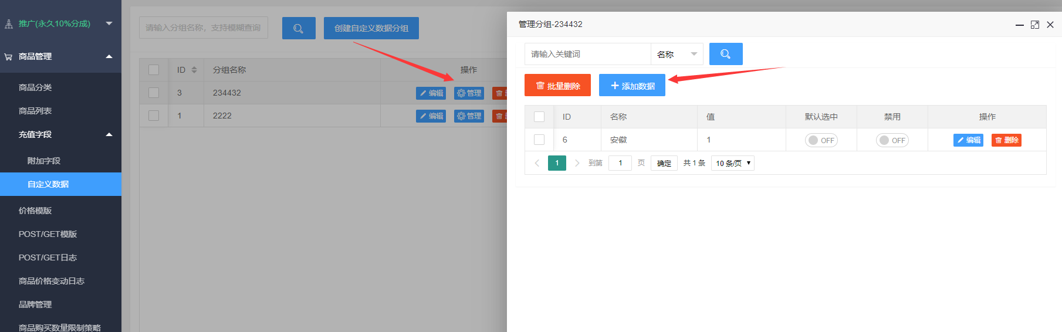This screenshot has width=1062, height=332.
Task: Check the 安徽 data row checkbox
Action: point(539,140)
